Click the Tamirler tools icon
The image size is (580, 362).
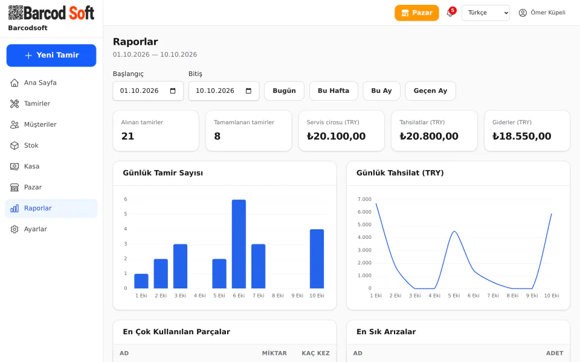(x=14, y=104)
